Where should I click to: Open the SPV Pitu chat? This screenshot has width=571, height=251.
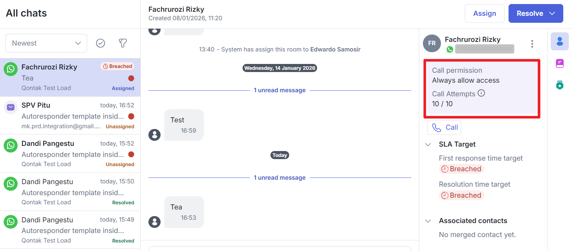point(70,115)
